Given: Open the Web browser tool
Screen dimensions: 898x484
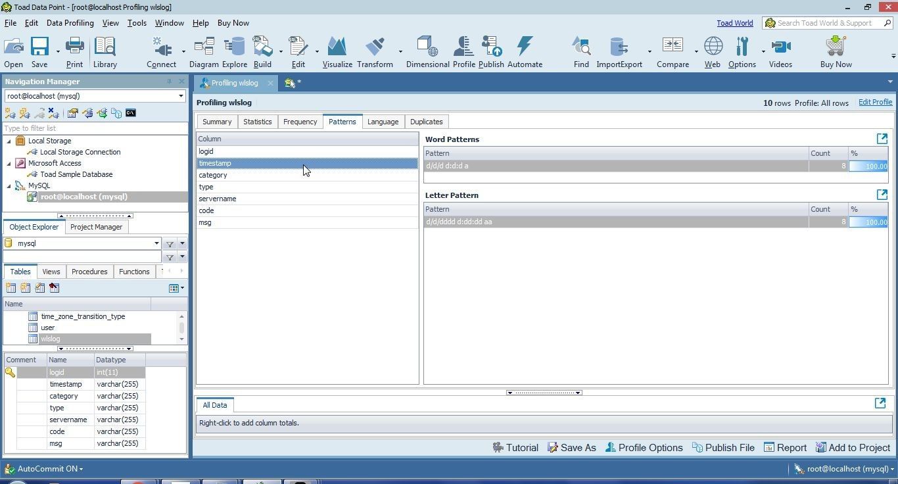Looking at the screenshot, I should click(713, 52).
